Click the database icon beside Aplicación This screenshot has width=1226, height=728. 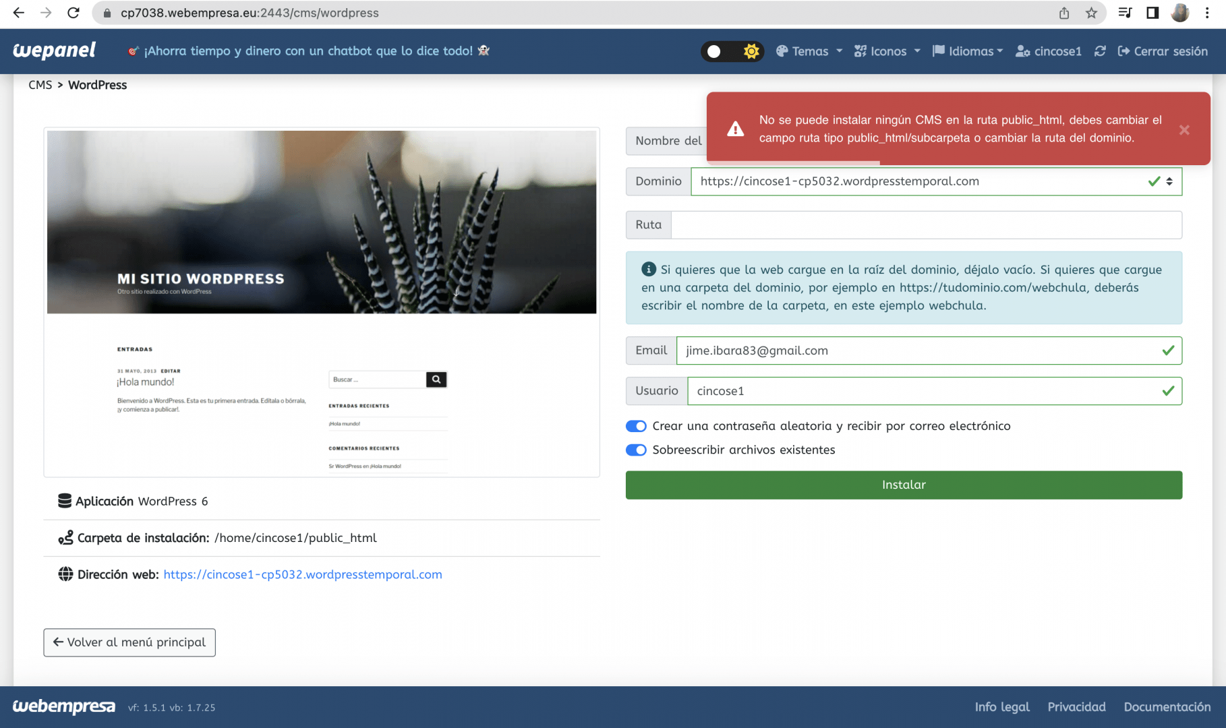point(65,501)
